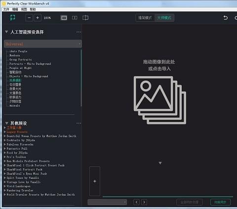The width and height of the screenshot is (237, 209).
Task: Select Objects - White Background preset
Action: coord(29,76)
